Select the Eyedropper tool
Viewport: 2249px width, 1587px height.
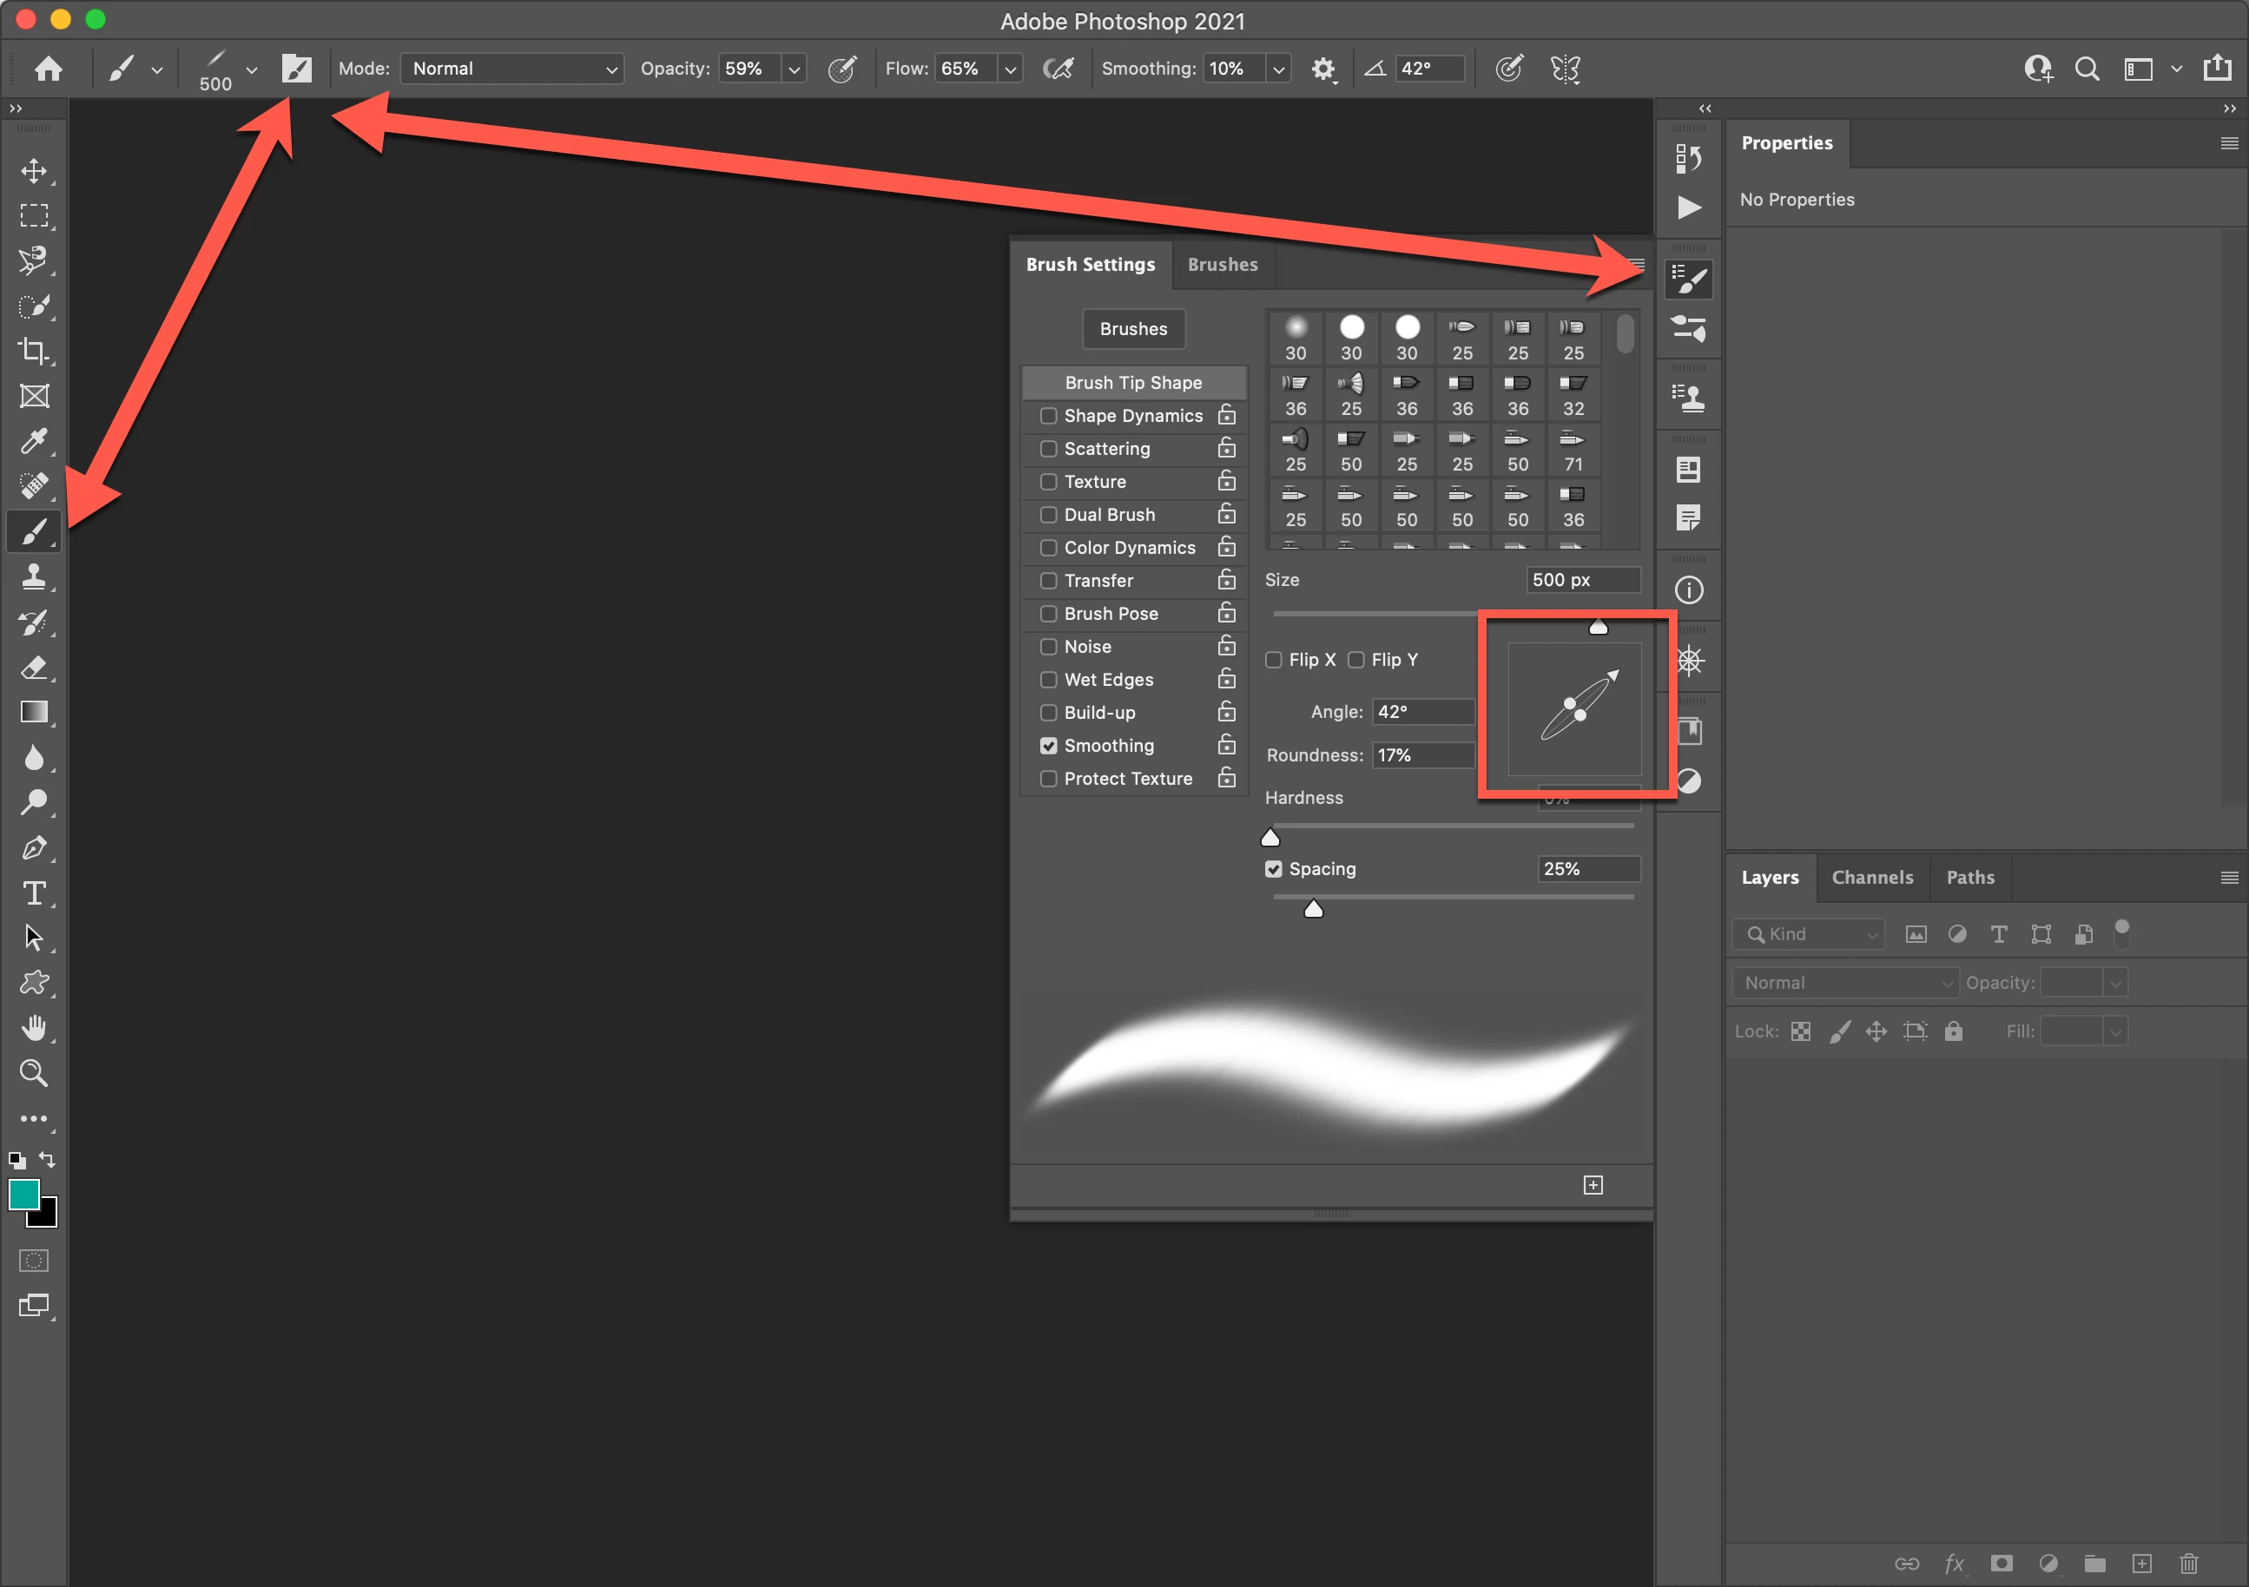34,441
